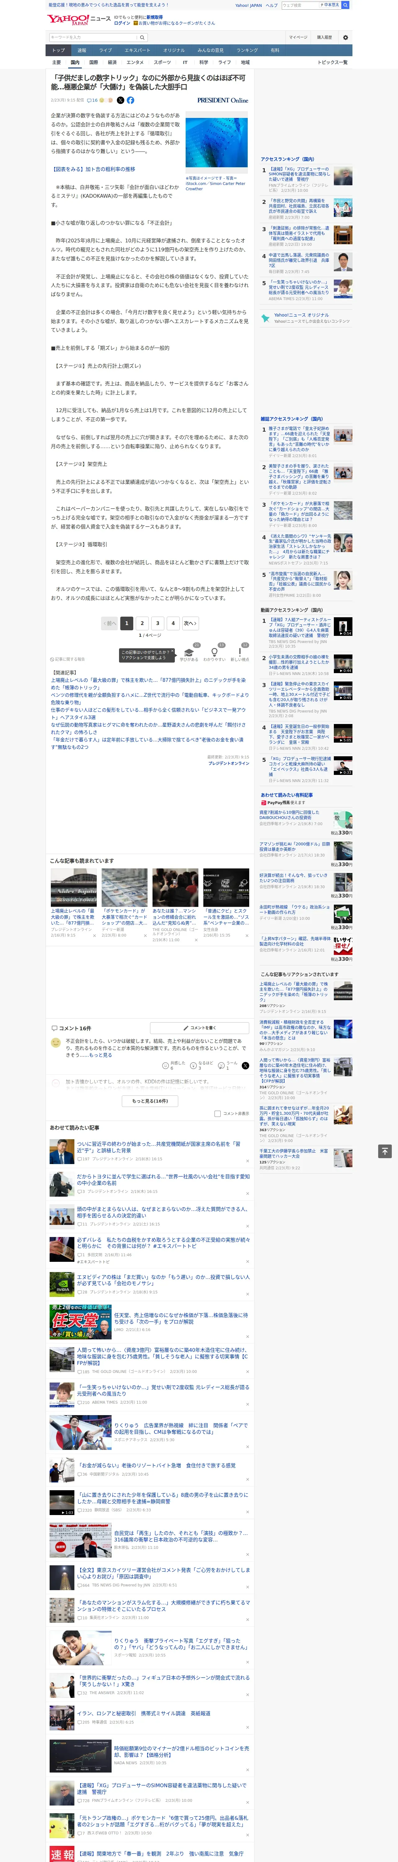
Task: Click the マイページ link
Action: tap(298, 37)
